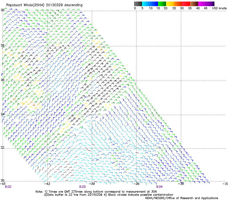Click the longitude label '-42' on bottom axis
The width and height of the screenshot is (228, 200).
47,184
